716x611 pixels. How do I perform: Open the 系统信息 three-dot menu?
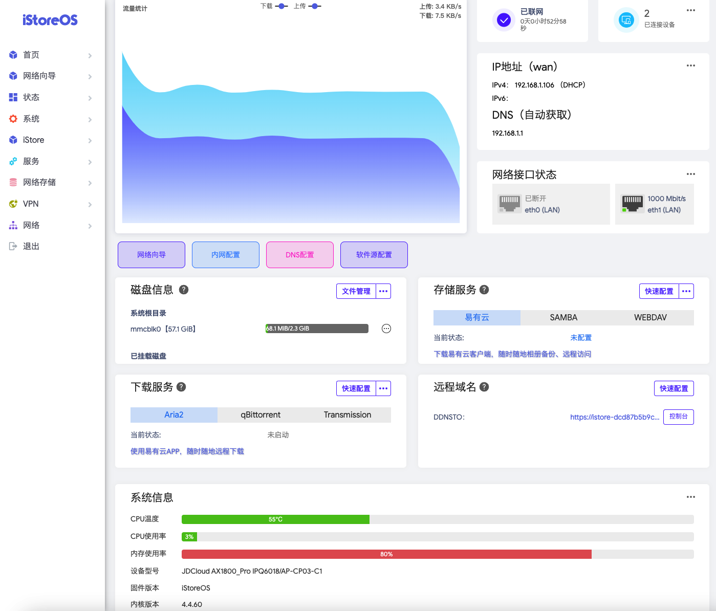click(x=691, y=497)
